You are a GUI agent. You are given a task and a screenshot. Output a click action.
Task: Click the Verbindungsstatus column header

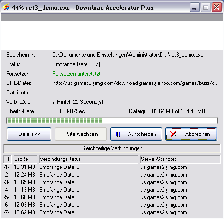coord(88,159)
